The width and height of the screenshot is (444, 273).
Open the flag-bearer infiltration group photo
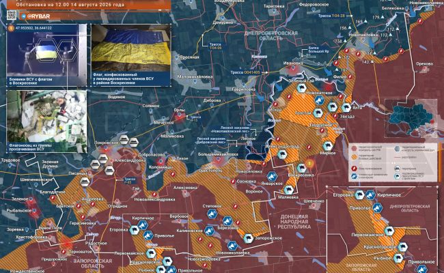[x=46, y=121]
